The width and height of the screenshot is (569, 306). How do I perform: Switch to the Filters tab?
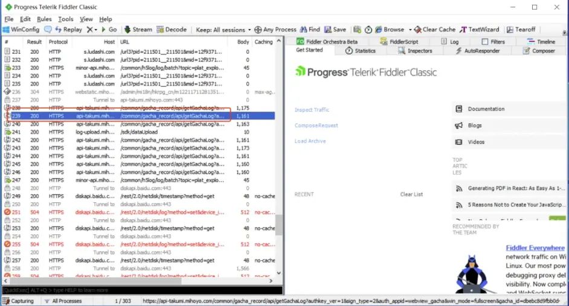[x=493, y=42]
